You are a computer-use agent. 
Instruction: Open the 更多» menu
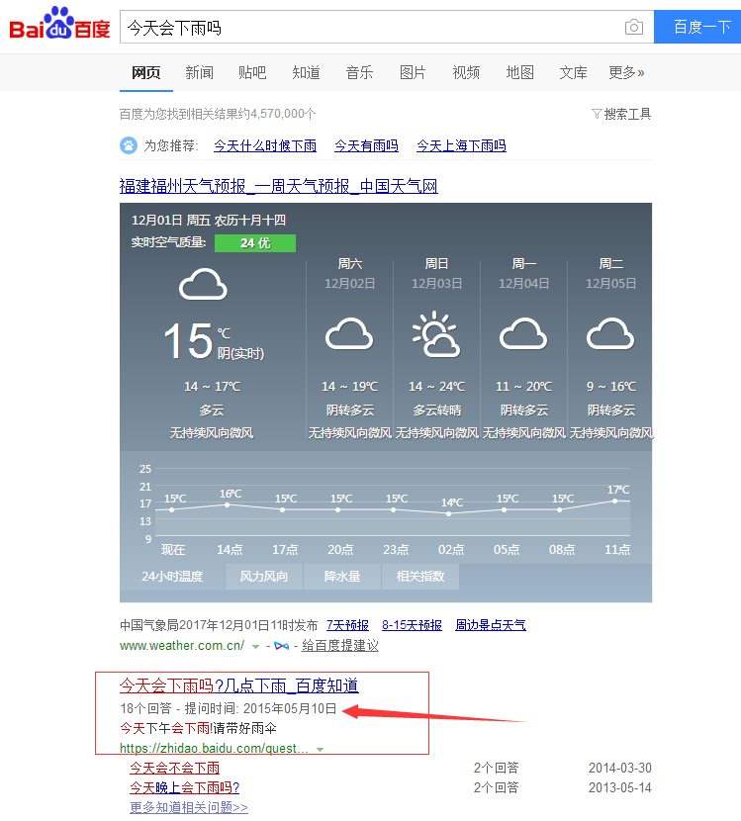pyautogui.click(x=626, y=72)
